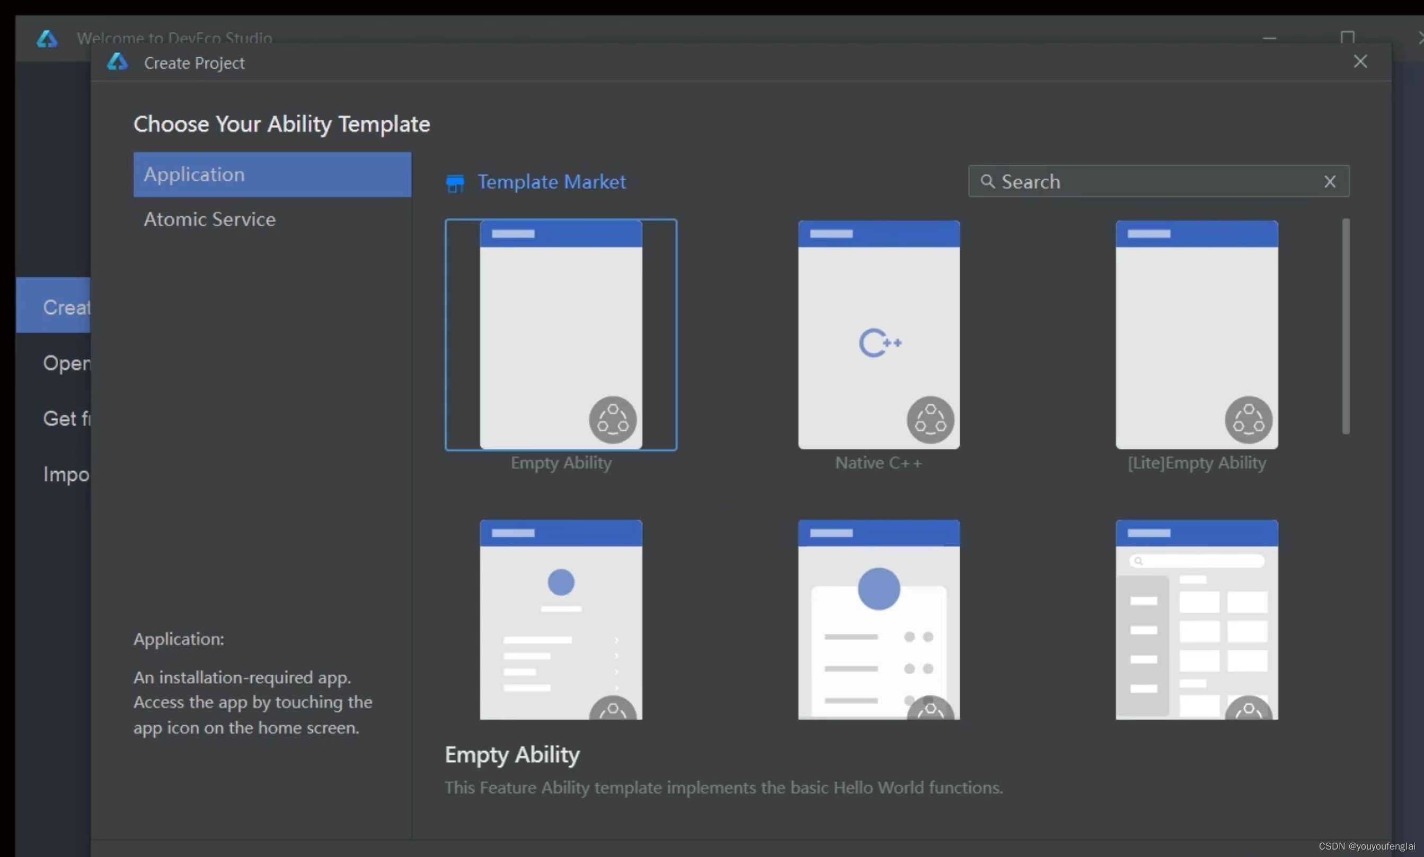Screen dimensions: 1424x857
Task: Maximize the Welcome to DevEco Studio window
Action: (1347, 38)
